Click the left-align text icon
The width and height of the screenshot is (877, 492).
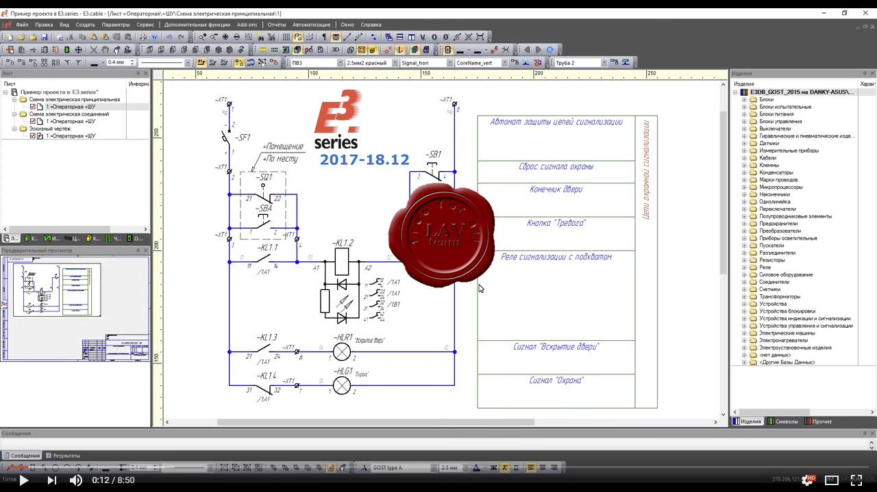click(x=531, y=468)
